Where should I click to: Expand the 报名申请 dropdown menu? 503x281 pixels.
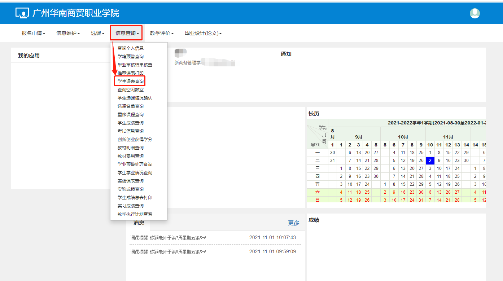pos(33,33)
